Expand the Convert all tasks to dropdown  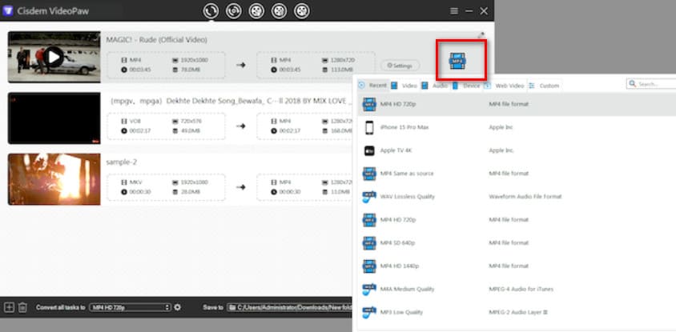coord(130,307)
